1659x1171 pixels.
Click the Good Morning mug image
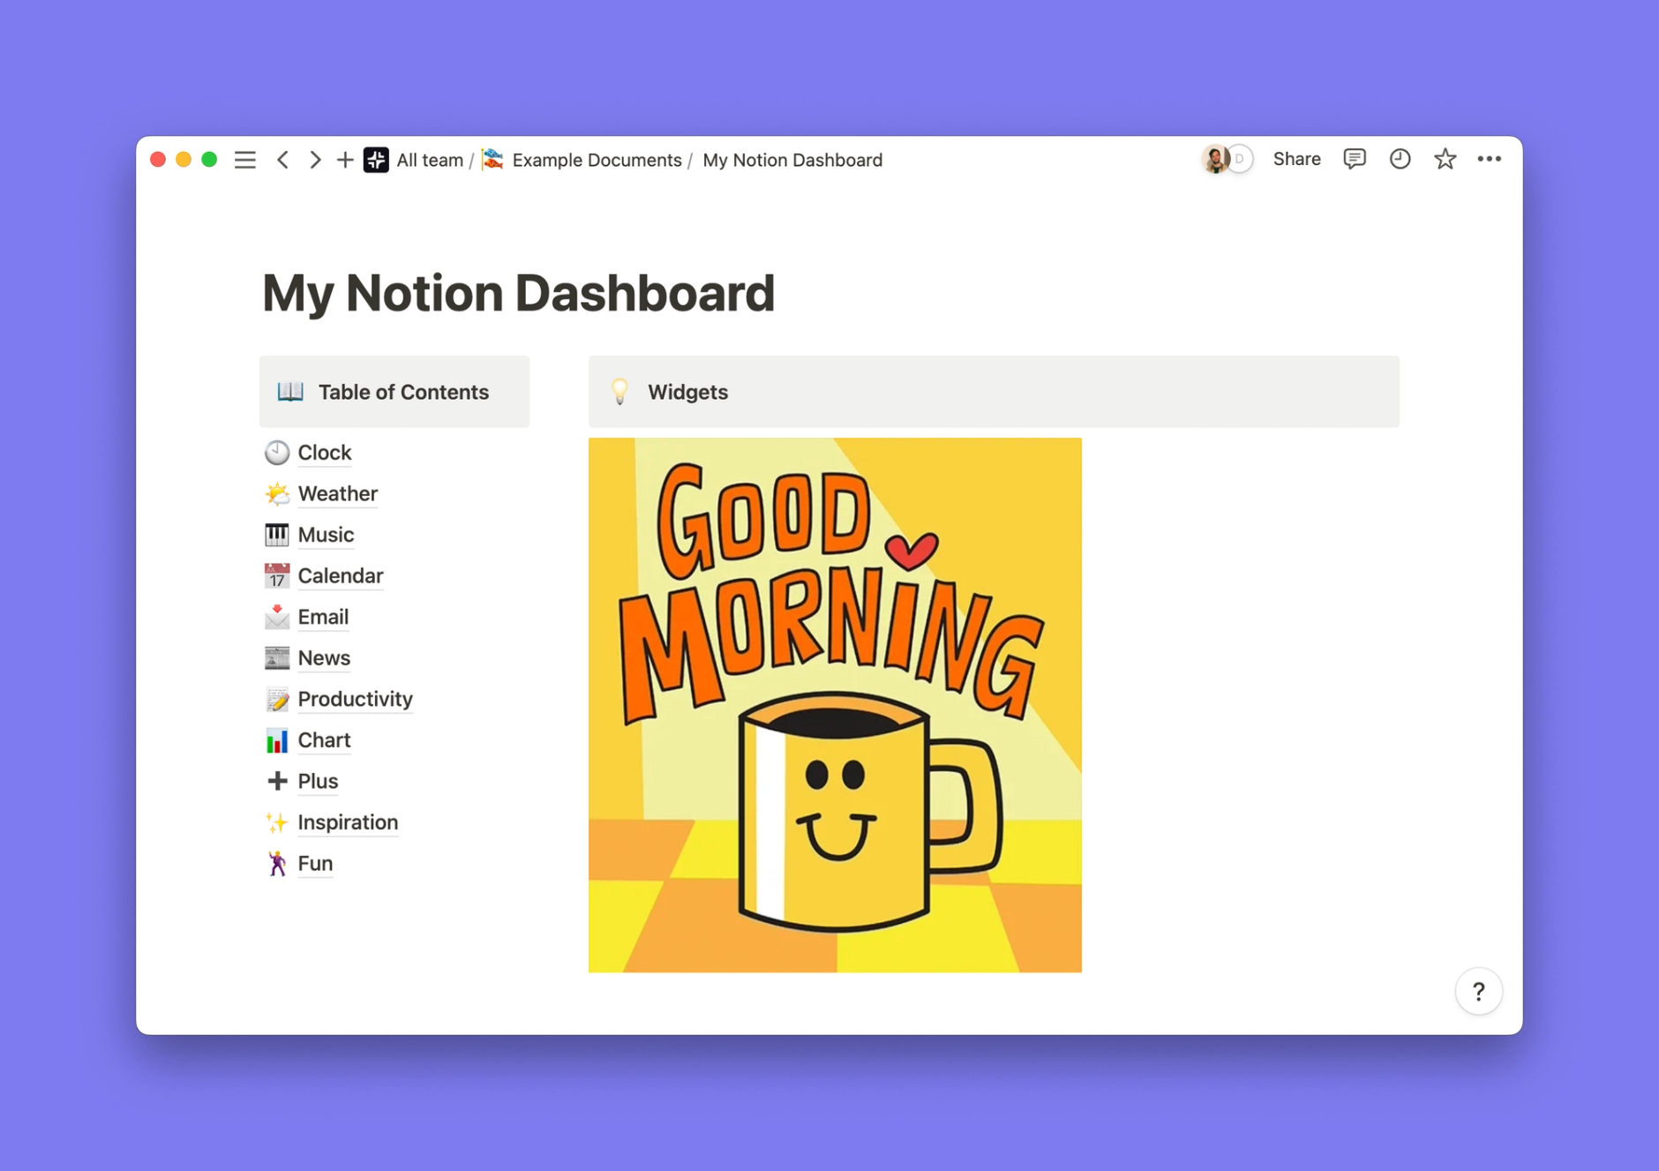click(x=835, y=705)
